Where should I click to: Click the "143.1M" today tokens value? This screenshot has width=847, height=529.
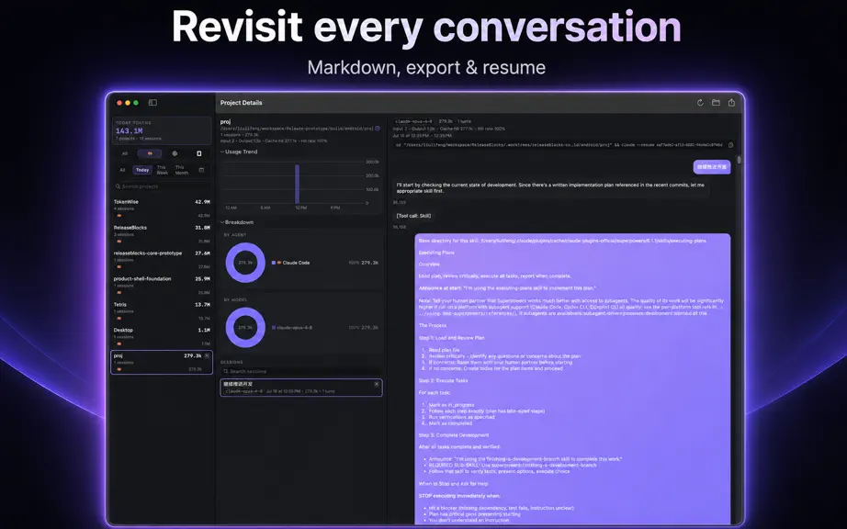(130, 131)
